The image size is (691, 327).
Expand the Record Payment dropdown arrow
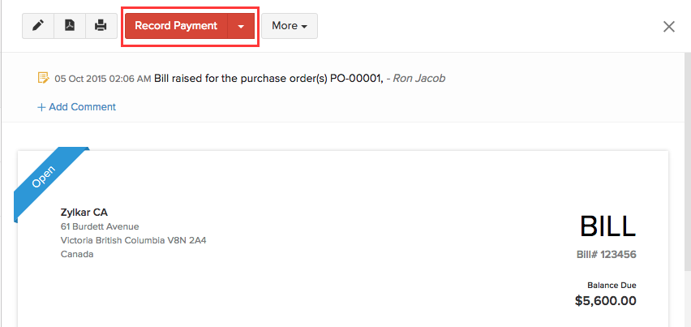coord(241,26)
